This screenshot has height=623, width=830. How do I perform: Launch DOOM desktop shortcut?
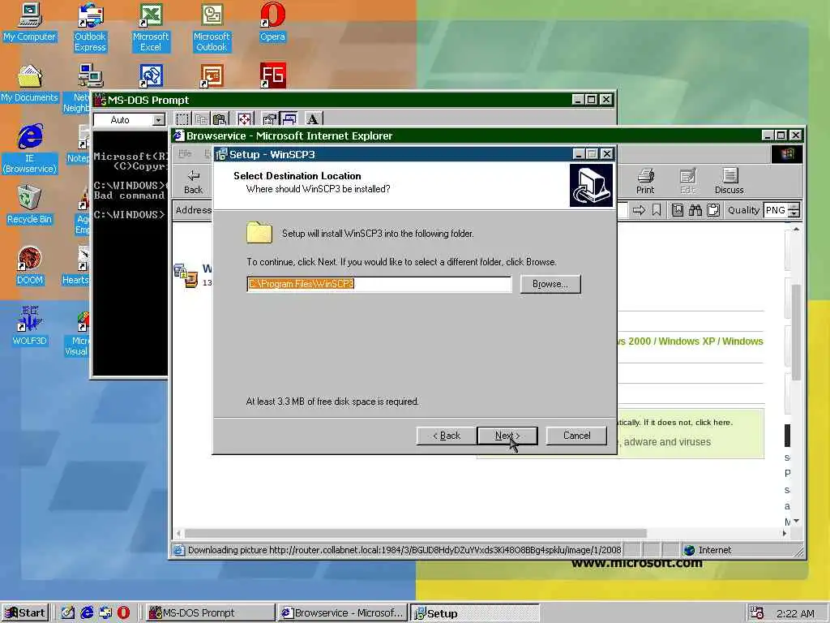[29, 266]
